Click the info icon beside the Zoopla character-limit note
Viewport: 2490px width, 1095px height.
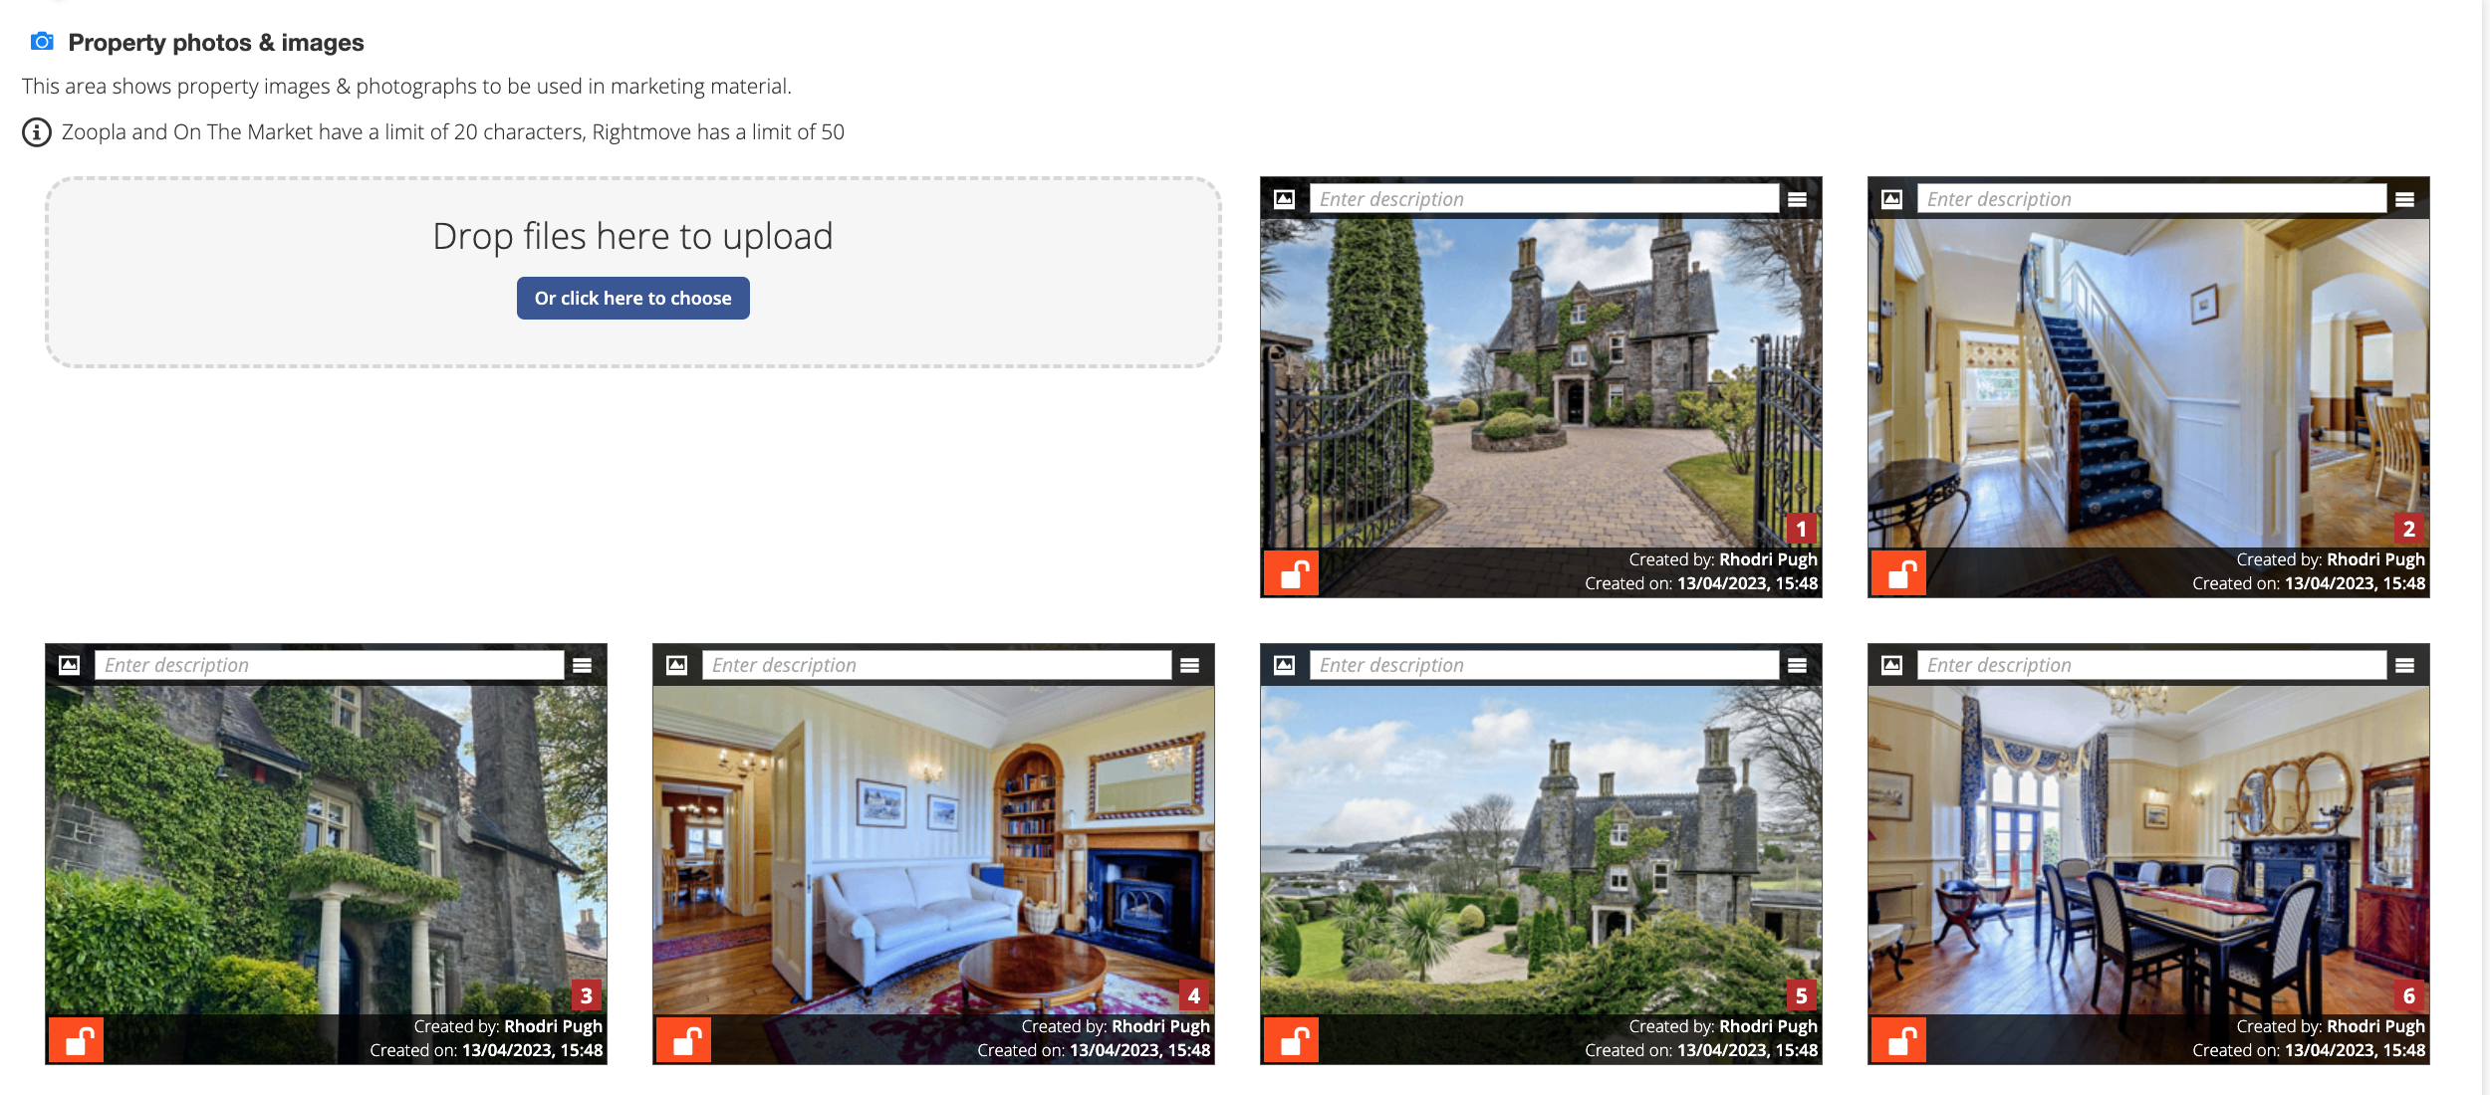click(37, 132)
